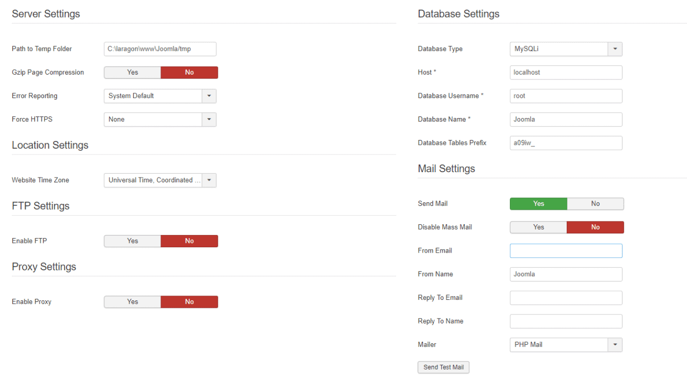Image resolution: width=687 pixels, height=376 pixels.
Task: Set Disable Mass Mail to Yes
Action: click(538, 227)
